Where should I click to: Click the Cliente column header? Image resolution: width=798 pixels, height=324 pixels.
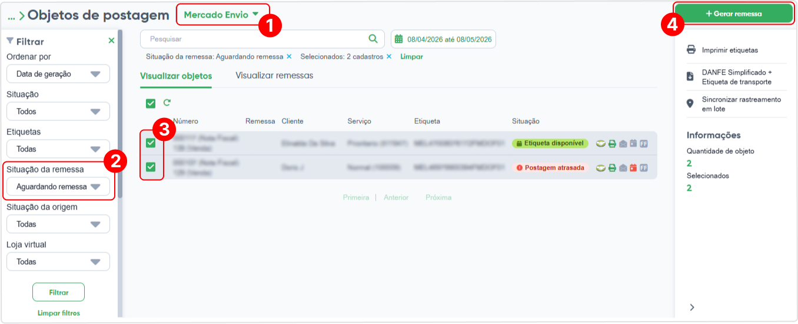coord(292,122)
